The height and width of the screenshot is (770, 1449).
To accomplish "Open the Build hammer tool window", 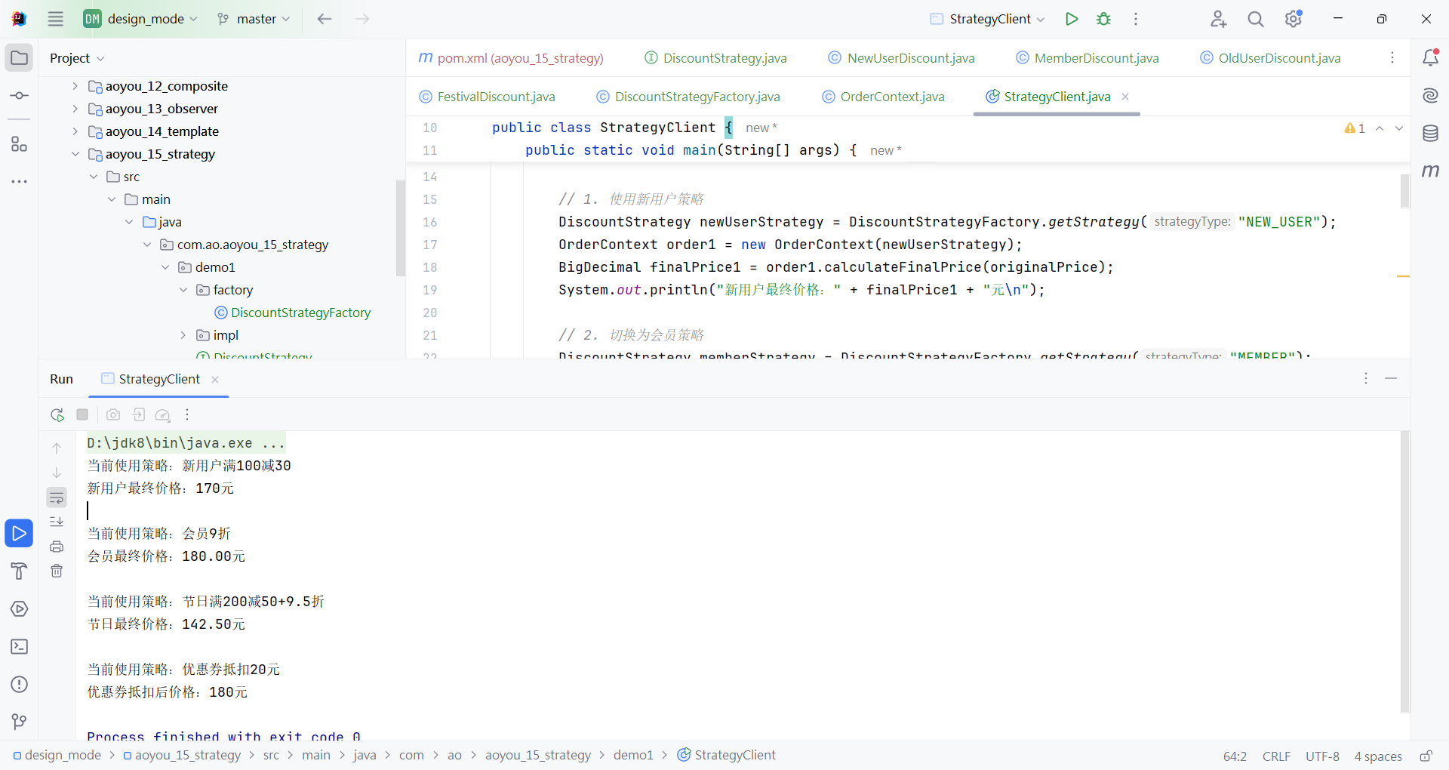I will [x=20, y=571].
